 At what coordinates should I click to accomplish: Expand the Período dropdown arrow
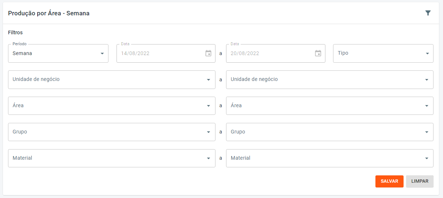coord(102,54)
